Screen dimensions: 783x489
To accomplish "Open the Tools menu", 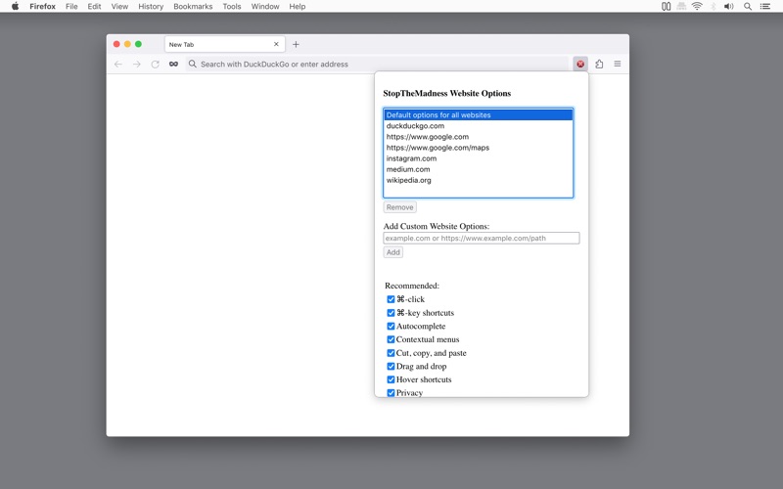I will (232, 7).
